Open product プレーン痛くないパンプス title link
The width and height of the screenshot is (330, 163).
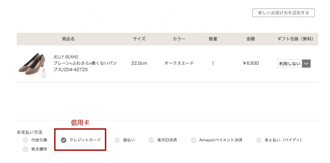click(85, 66)
